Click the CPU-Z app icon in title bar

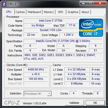tap(4, 4)
